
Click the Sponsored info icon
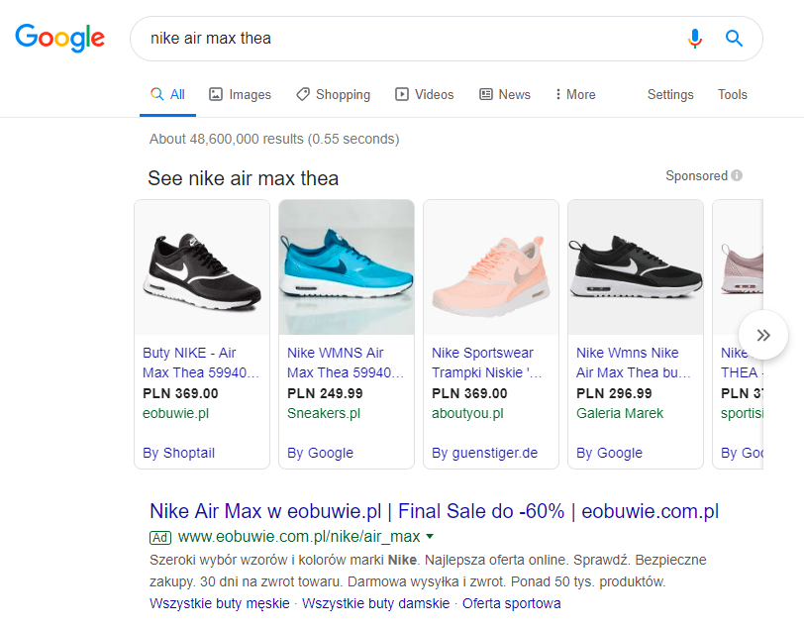(737, 175)
